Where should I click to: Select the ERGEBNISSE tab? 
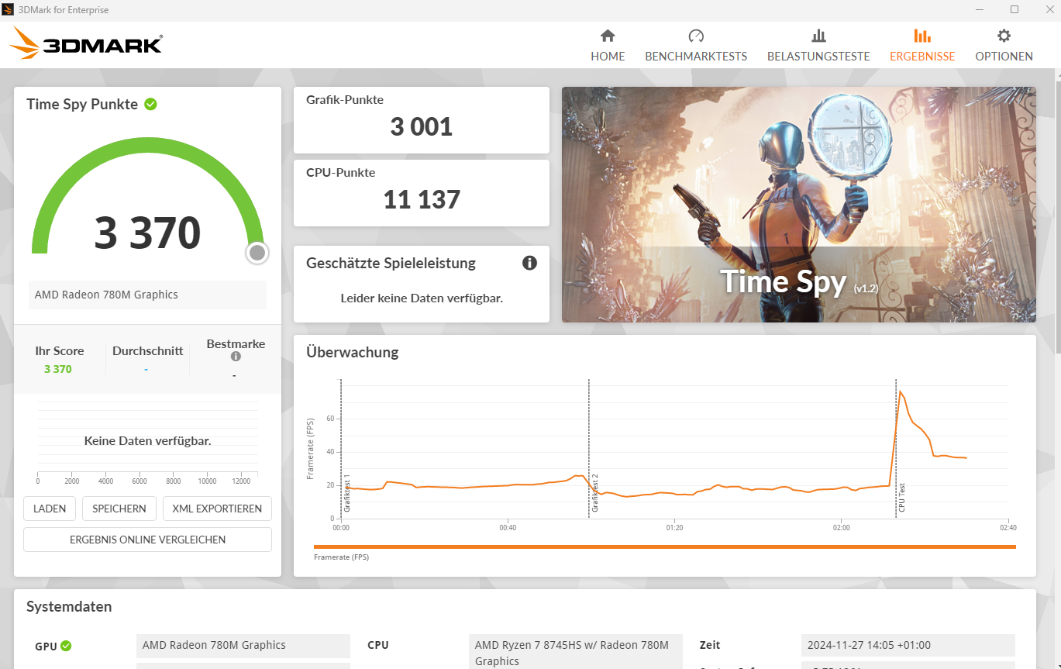tap(922, 45)
